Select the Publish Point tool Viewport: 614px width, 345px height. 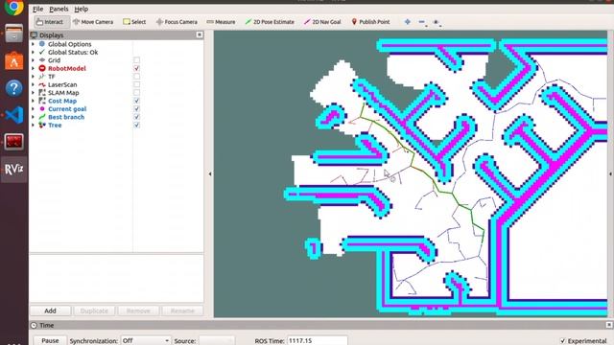[370, 22]
